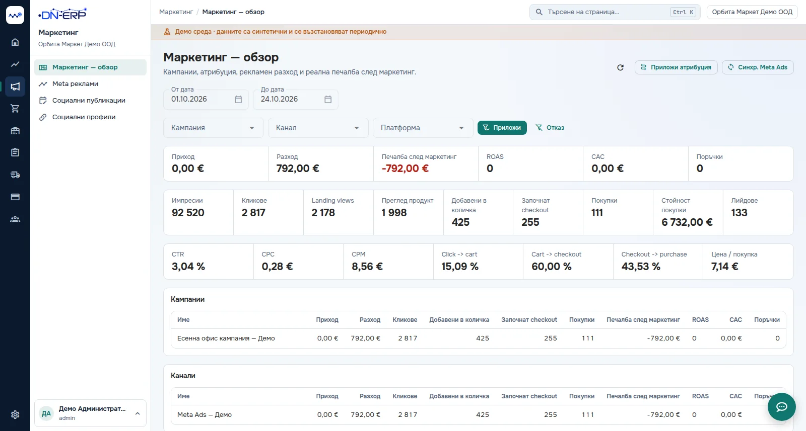
Task: Open the home icon in left rail
Action: (x=15, y=42)
